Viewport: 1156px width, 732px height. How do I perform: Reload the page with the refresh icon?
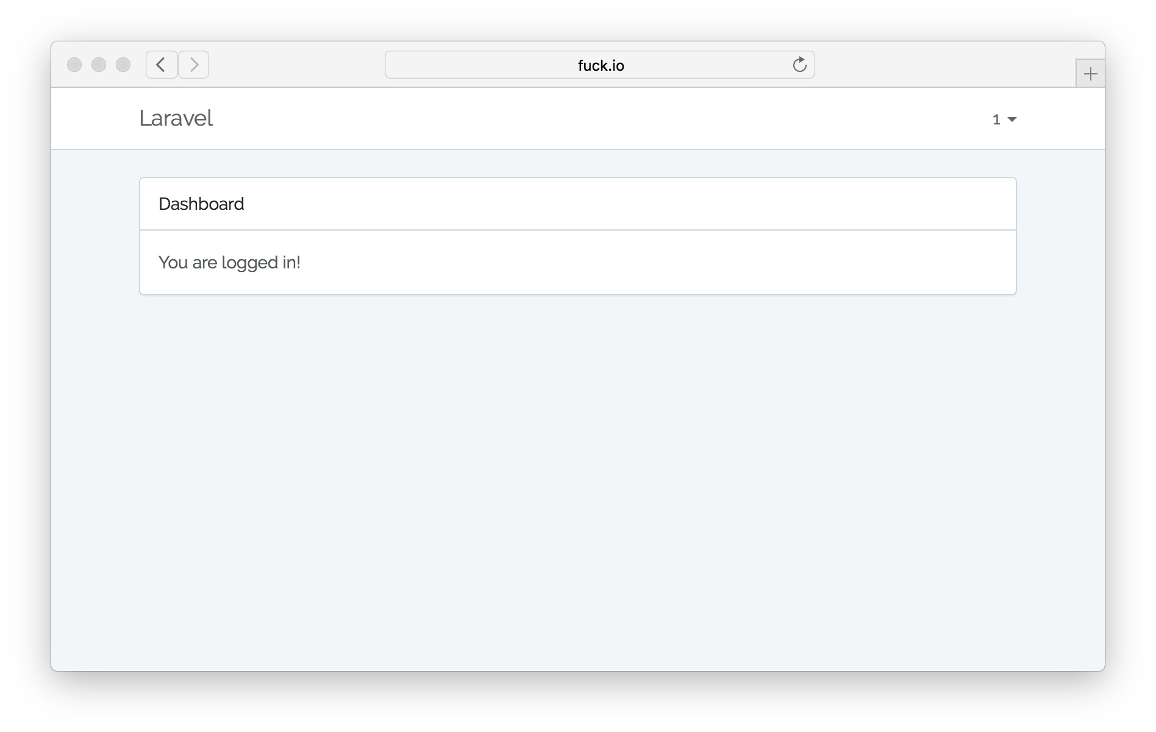[x=799, y=65]
